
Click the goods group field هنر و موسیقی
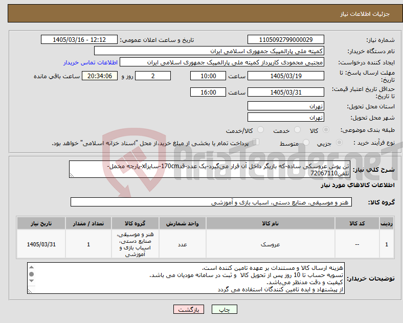pyautogui.click(x=211, y=202)
